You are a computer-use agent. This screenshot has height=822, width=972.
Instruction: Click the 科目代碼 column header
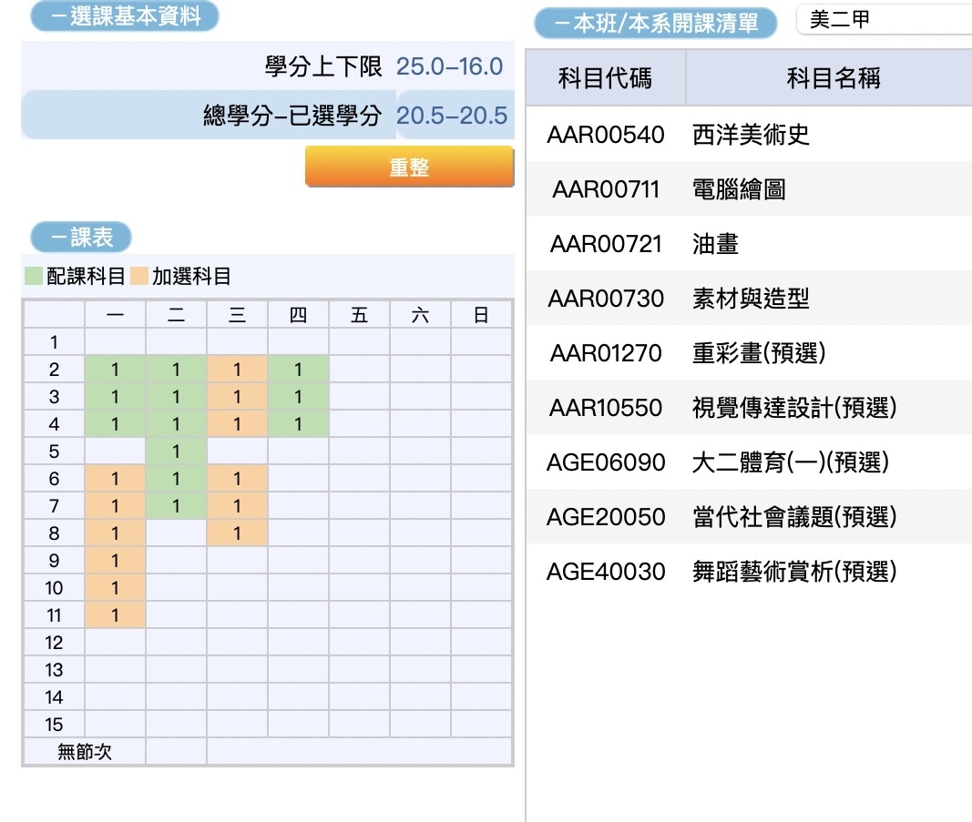605,78
